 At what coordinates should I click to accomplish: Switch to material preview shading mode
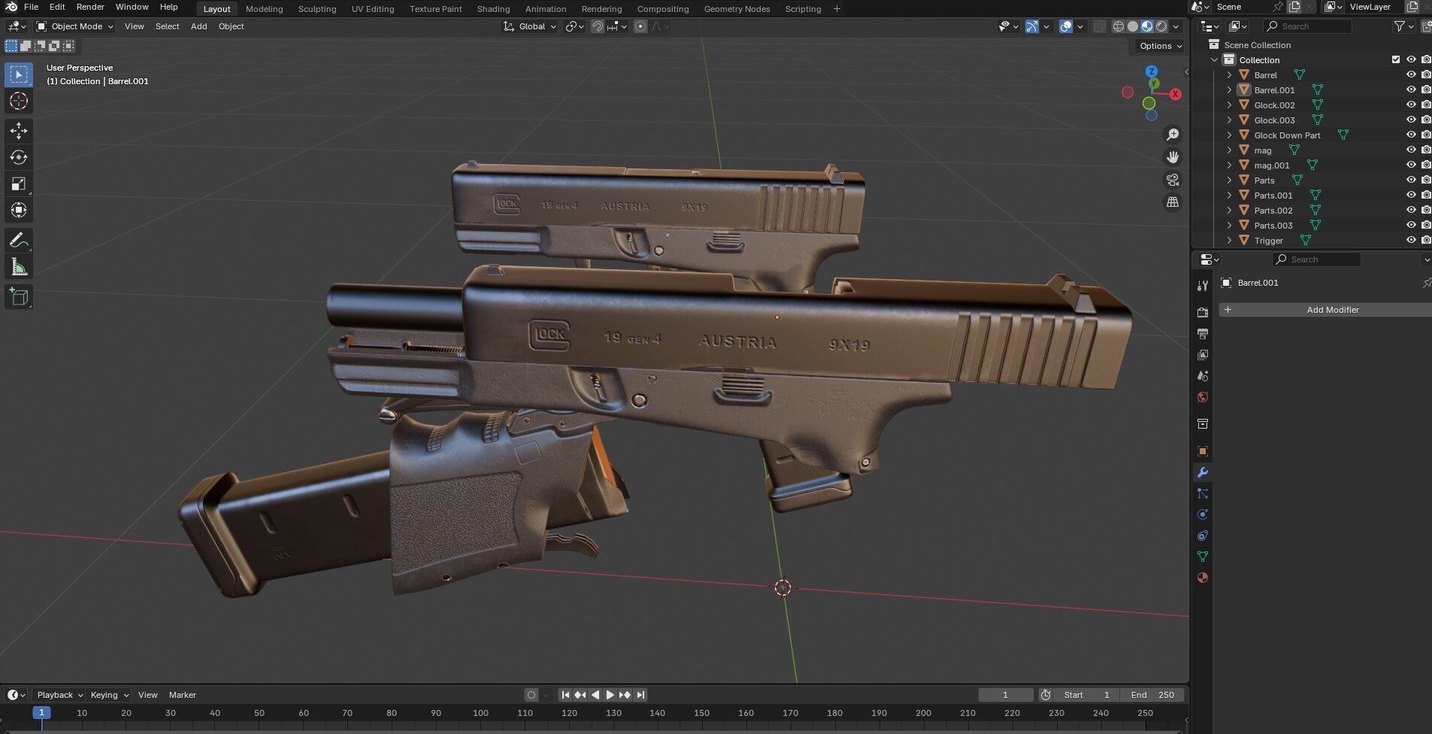click(x=1147, y=26)
